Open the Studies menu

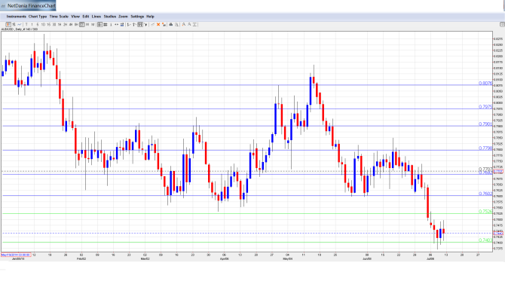coord(110,17)
